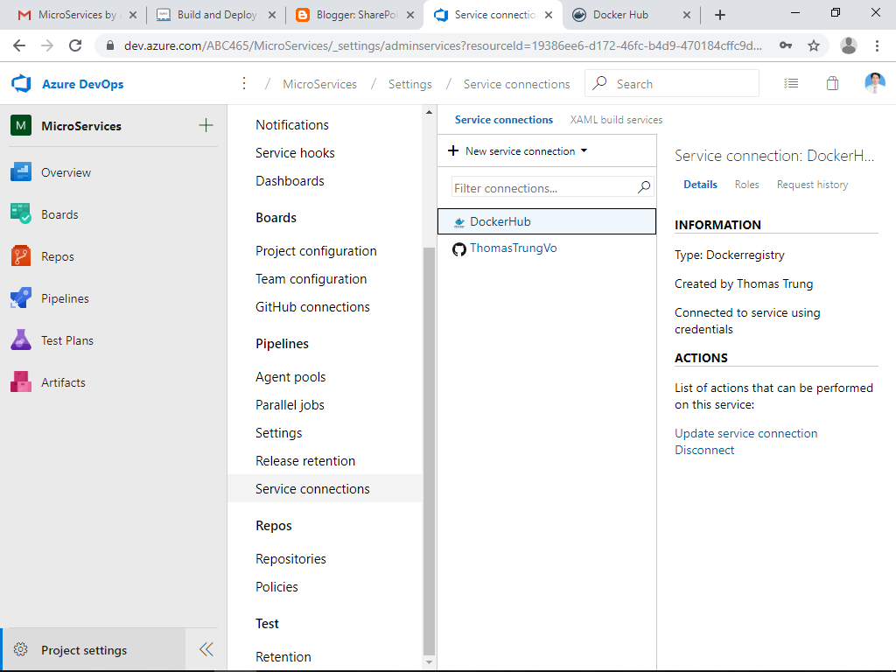Switch to XAML build services tab

coord(616,119)
